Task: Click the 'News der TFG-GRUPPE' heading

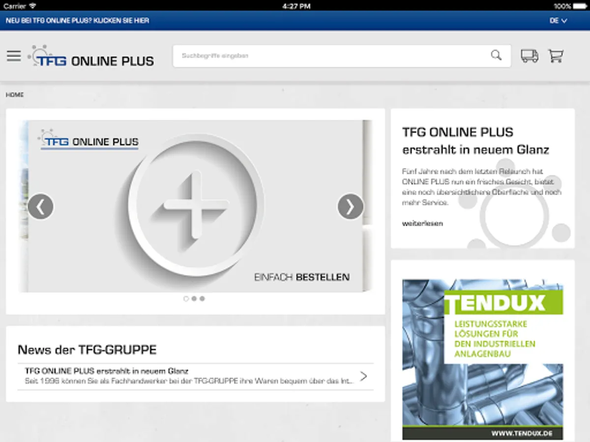Action: [x=87, y=350]
